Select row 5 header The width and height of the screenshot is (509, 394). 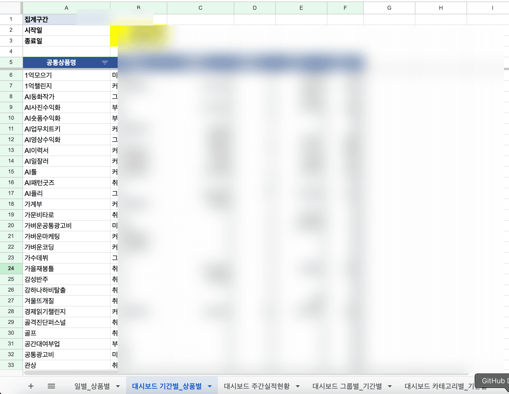click(11, 62)
